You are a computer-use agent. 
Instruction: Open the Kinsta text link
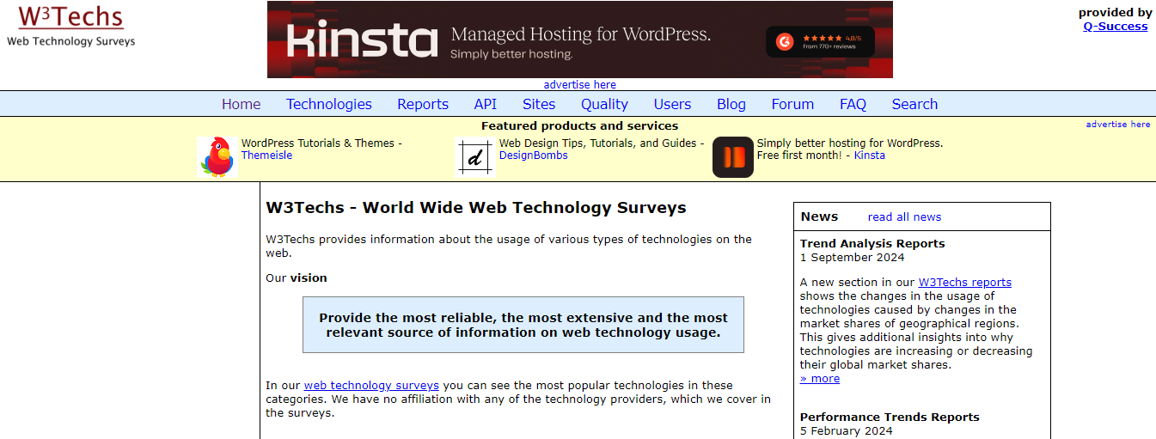869,155
